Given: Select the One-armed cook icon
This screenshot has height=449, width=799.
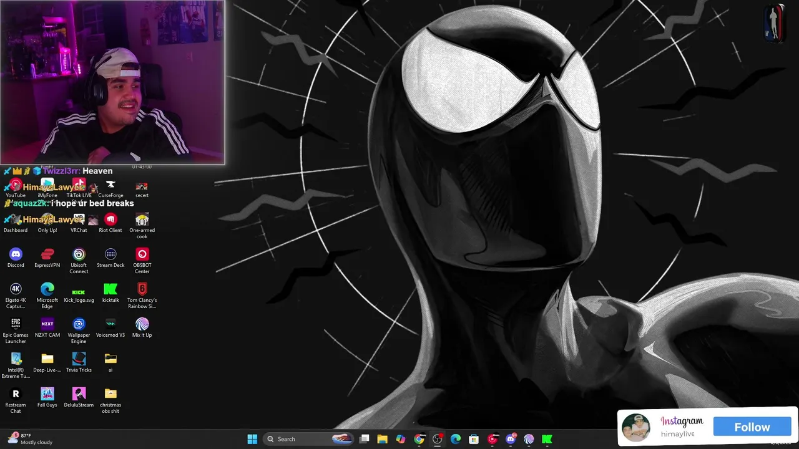Looking at the screenshot, I should coord(142,226).
